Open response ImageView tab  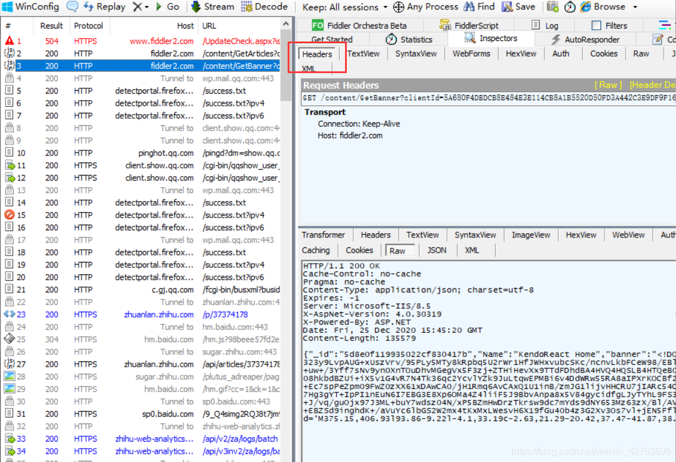531,235
